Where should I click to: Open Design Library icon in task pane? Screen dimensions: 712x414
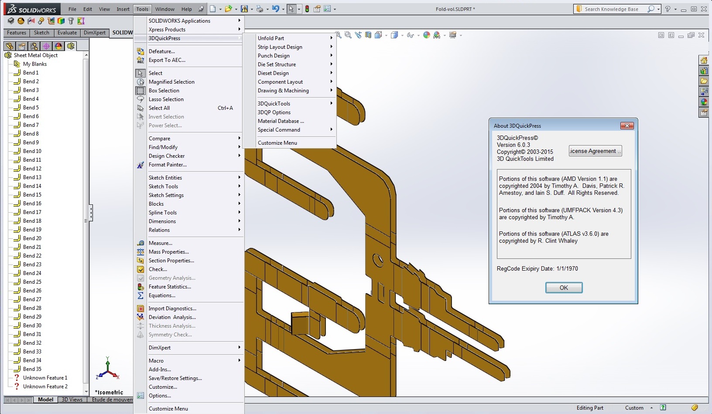point(704,71)
